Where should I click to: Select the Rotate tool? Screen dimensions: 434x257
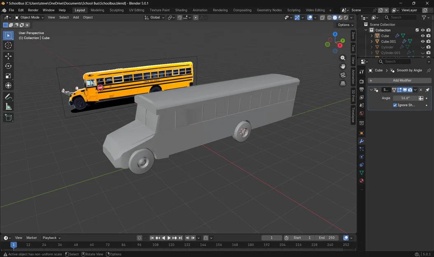pos(8,66)
